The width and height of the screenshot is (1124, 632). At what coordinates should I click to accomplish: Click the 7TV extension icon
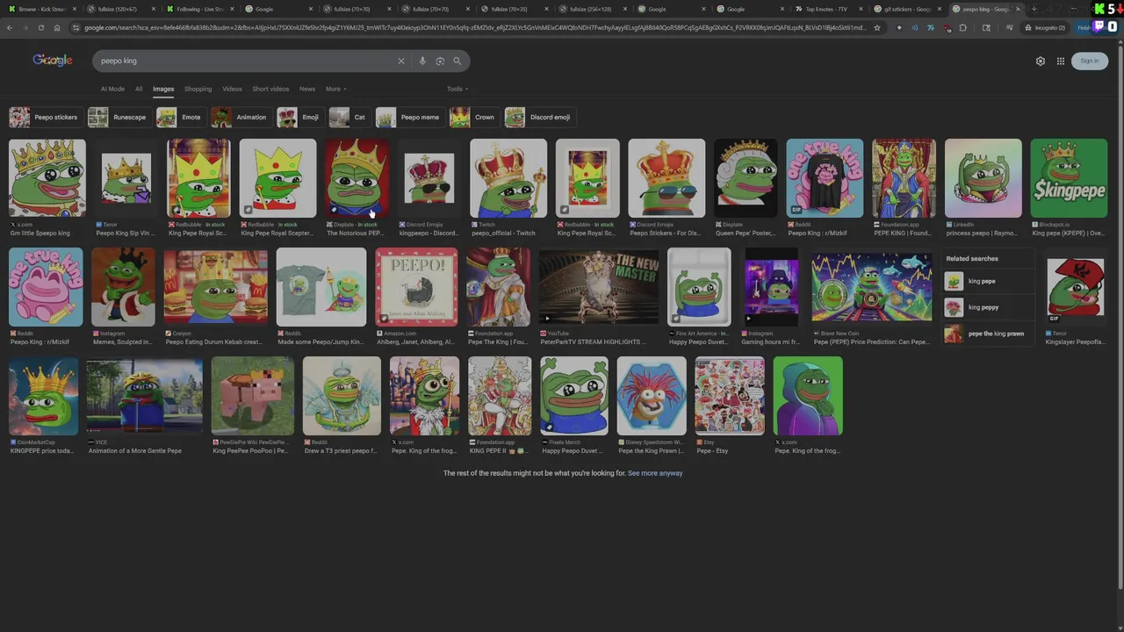[x=931, y=27]
